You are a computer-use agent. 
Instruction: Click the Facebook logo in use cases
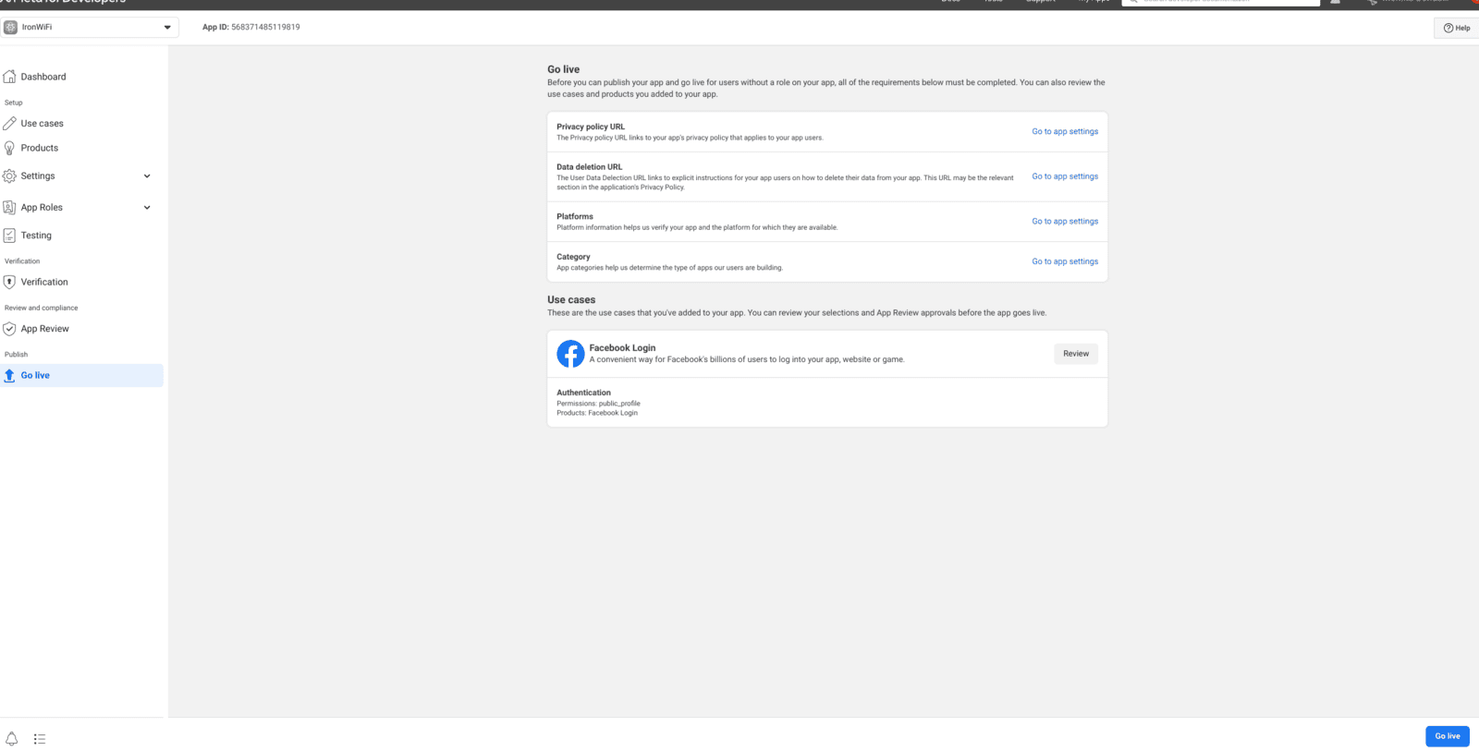[x=570, y=354]
